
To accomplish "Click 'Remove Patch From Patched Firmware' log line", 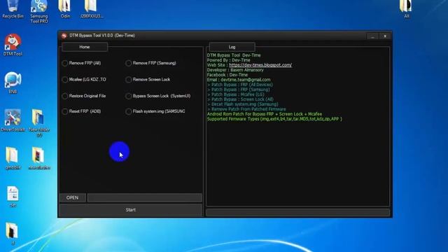I will point(246,109).
